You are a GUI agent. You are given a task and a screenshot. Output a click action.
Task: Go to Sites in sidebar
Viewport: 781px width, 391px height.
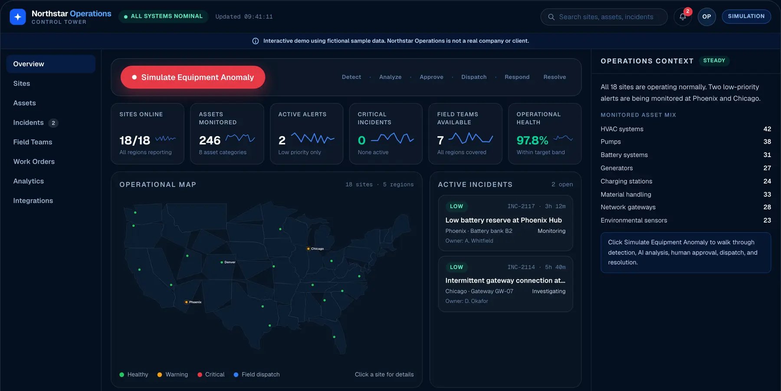[51, 83]
